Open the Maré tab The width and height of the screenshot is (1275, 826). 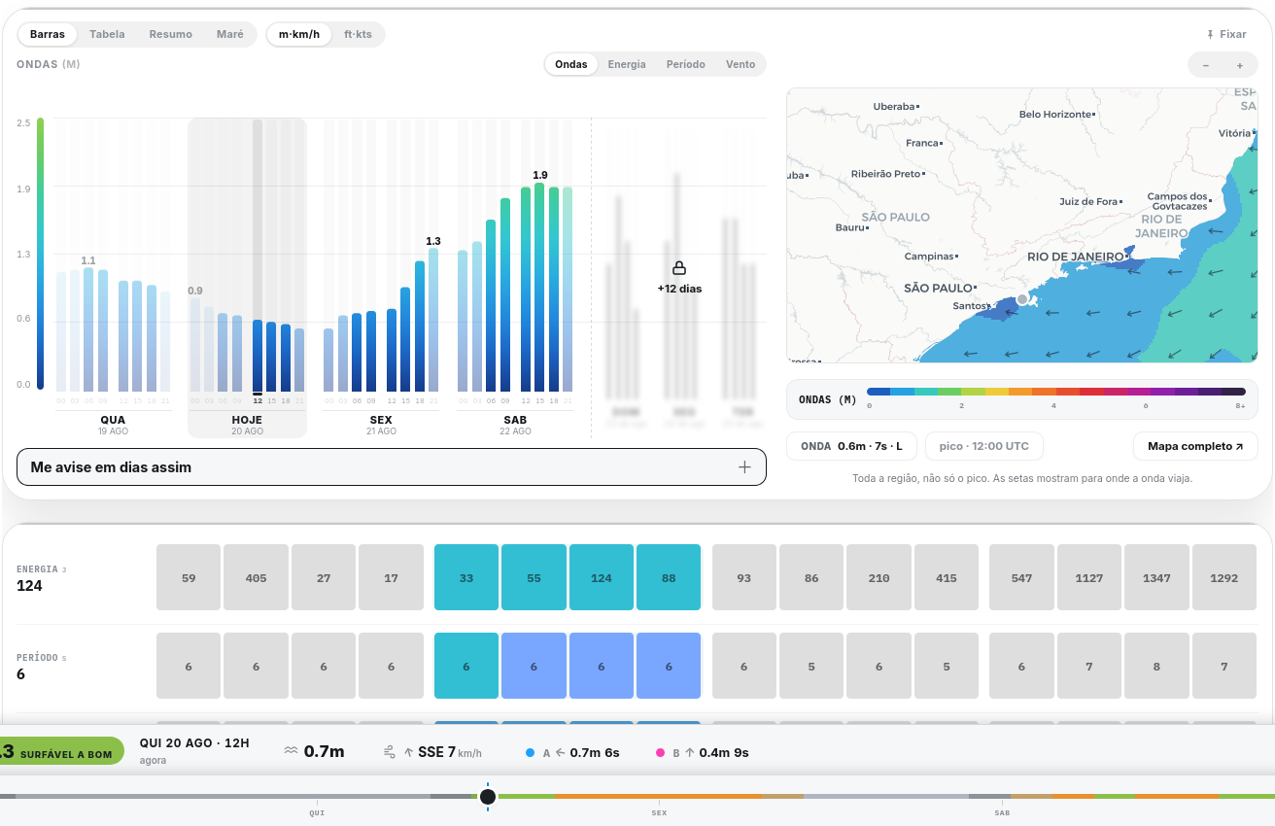230,34
